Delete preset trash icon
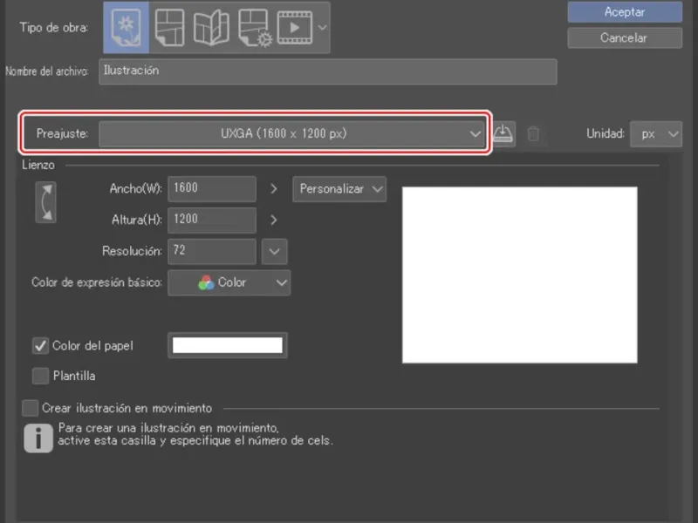Image resolution: width=698 pixels, height=523 pixels. [533, 133]
